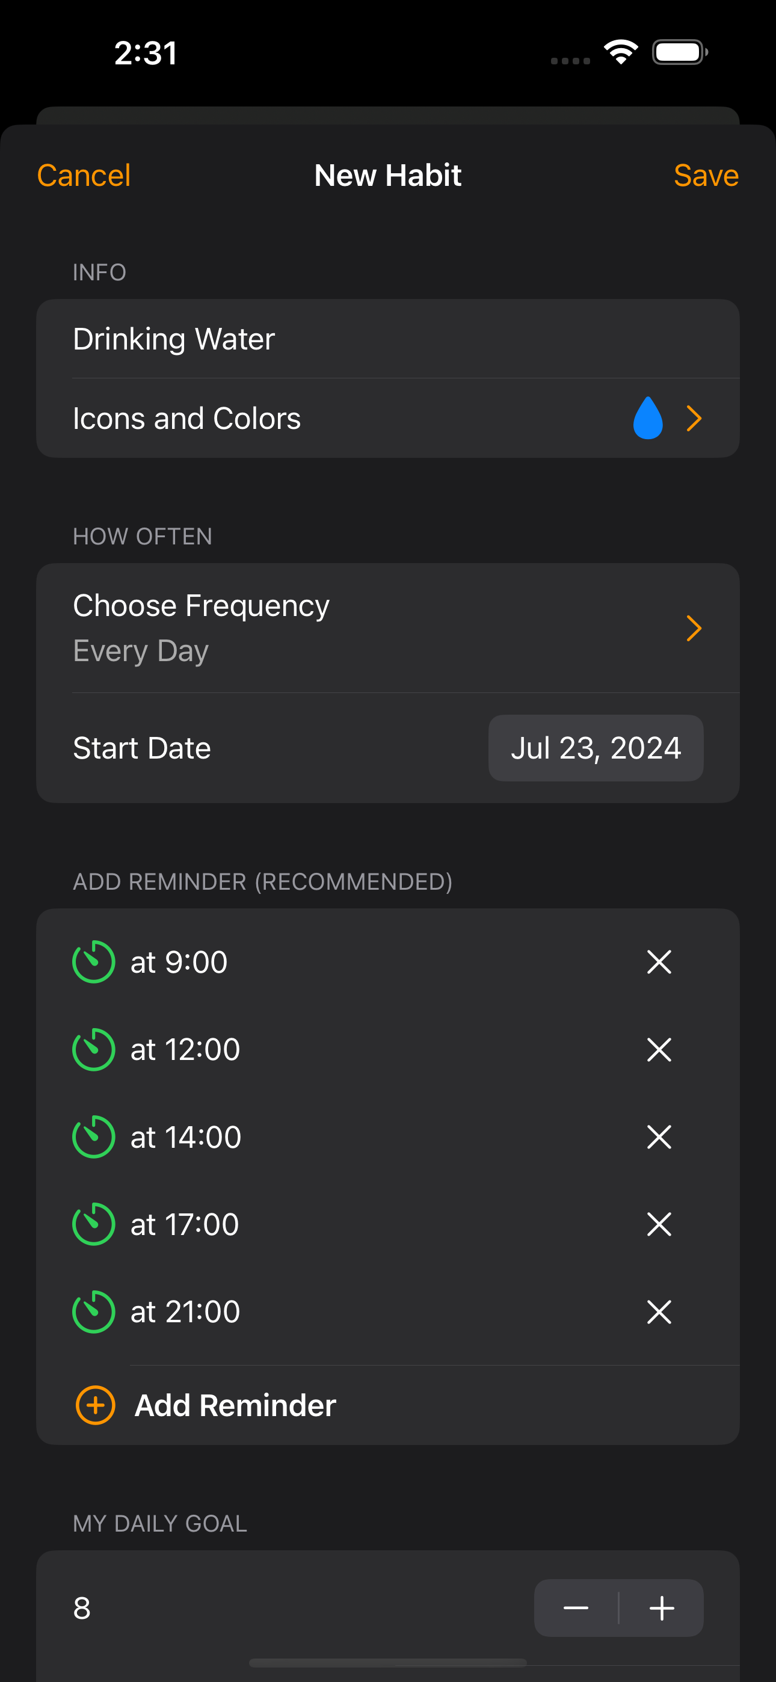Open the Icons and Colors chevron

(x=694, y=418)
